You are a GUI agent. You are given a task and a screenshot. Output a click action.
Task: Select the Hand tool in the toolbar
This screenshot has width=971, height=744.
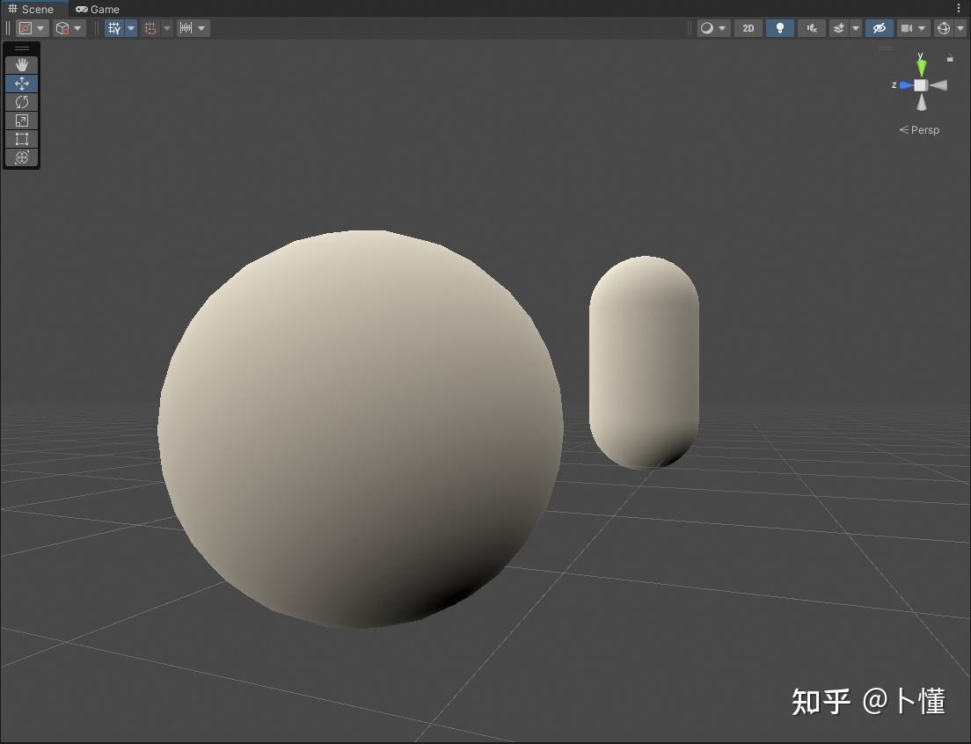pos(21,64)
